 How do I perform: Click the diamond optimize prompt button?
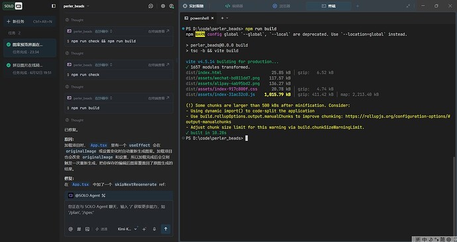point(101,229)
